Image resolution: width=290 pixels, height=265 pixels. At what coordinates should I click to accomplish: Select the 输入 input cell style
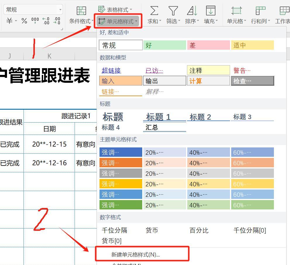click(x=121, y=81)
